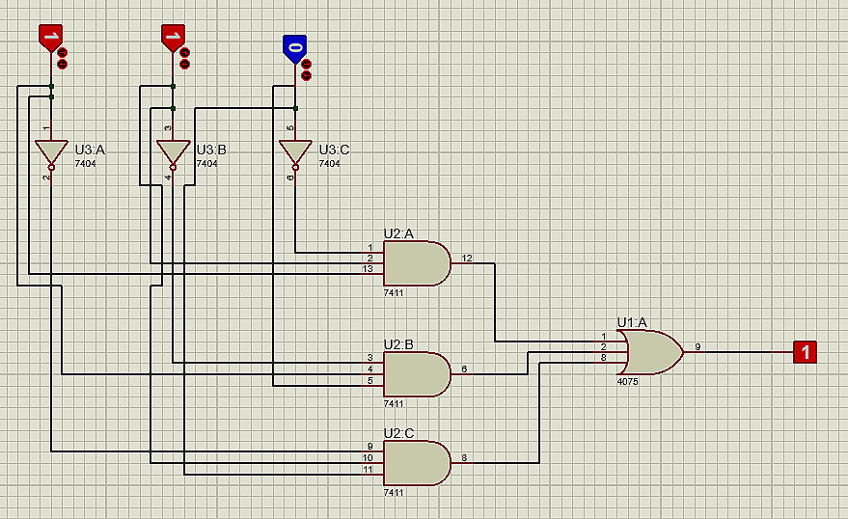Click the U1:A reference label
This screenshot has width=848, height=519.
(x=632, y=322)
